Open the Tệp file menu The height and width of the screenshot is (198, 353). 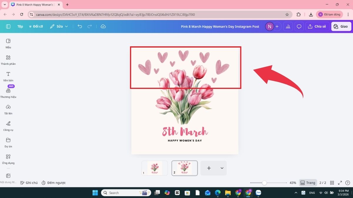[x=20, y=26]
